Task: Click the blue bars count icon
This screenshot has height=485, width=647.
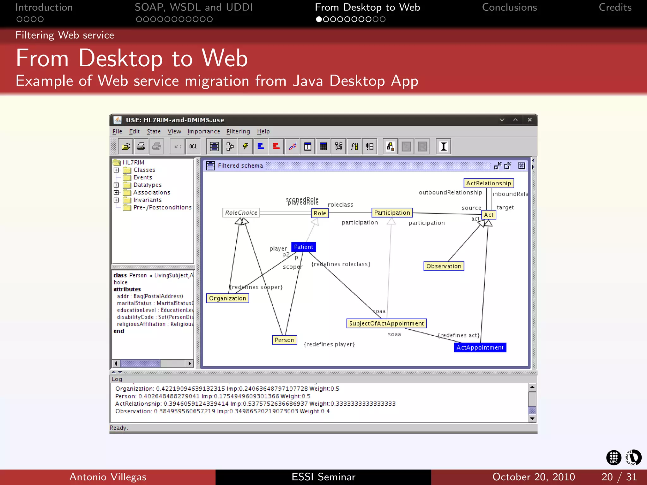Action: (261, 147)
